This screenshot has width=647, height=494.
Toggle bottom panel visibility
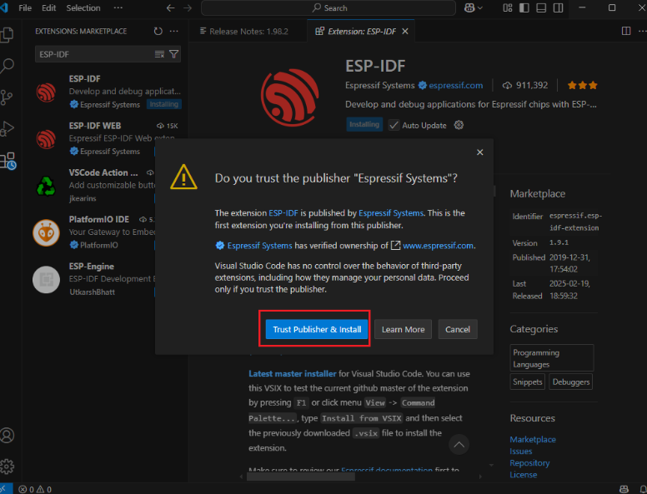coord(541,8)
